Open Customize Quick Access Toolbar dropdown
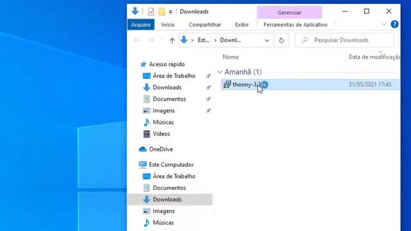This screenshot has width=411, height=231. tap(171, 12)
